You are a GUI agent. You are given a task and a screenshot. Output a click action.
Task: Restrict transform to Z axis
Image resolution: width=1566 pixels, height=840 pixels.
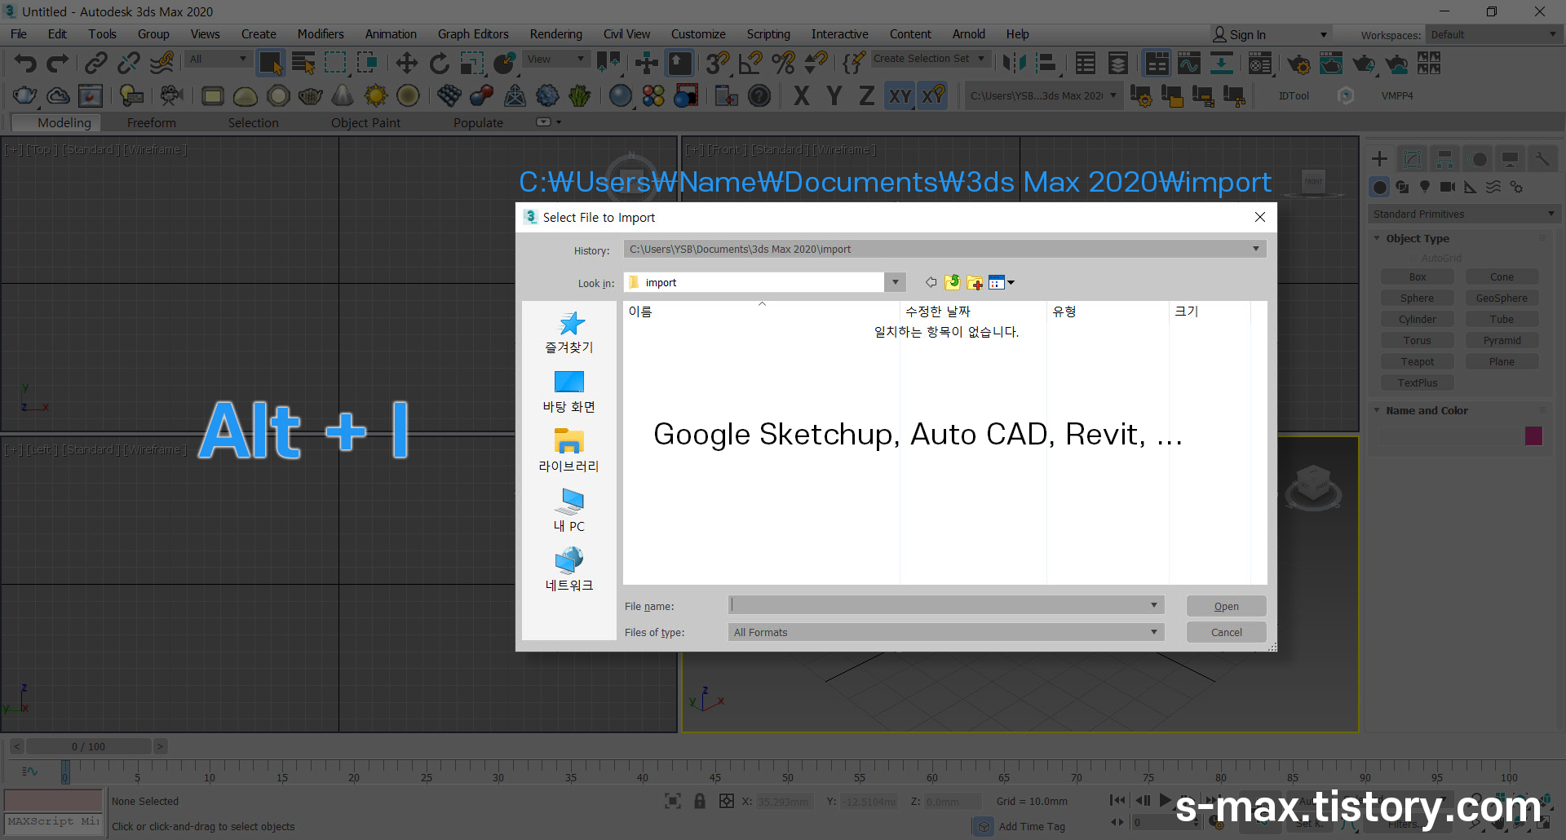pos(867,96)
